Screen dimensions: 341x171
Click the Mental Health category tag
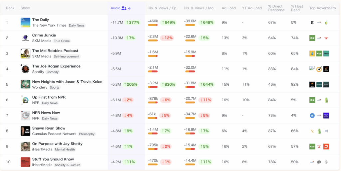coord(66,149)
